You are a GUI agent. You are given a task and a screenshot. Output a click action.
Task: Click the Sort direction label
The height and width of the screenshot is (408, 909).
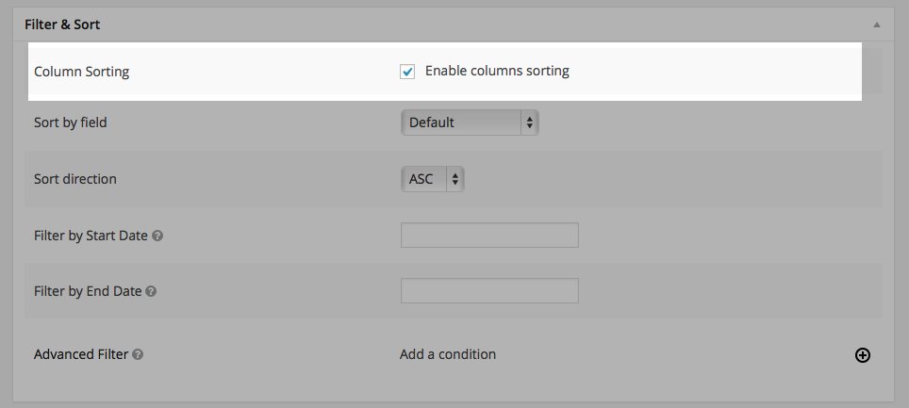click(75, 178)
